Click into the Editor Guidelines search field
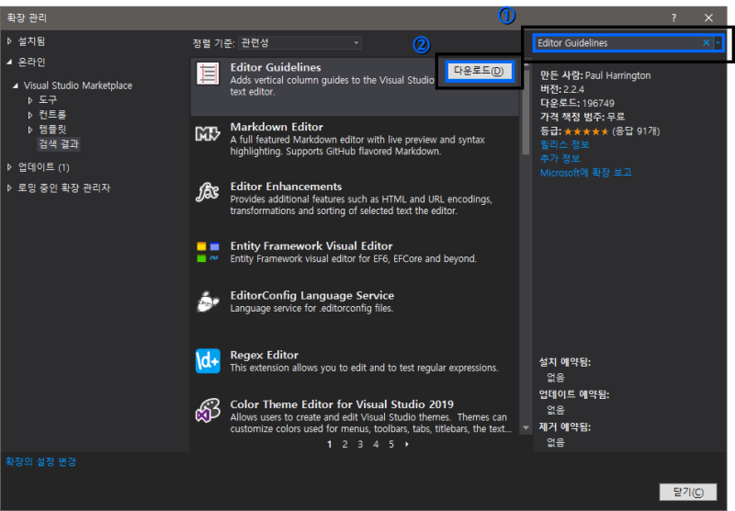This screenshot has width=735, height=511. click(x=616, y=42)
